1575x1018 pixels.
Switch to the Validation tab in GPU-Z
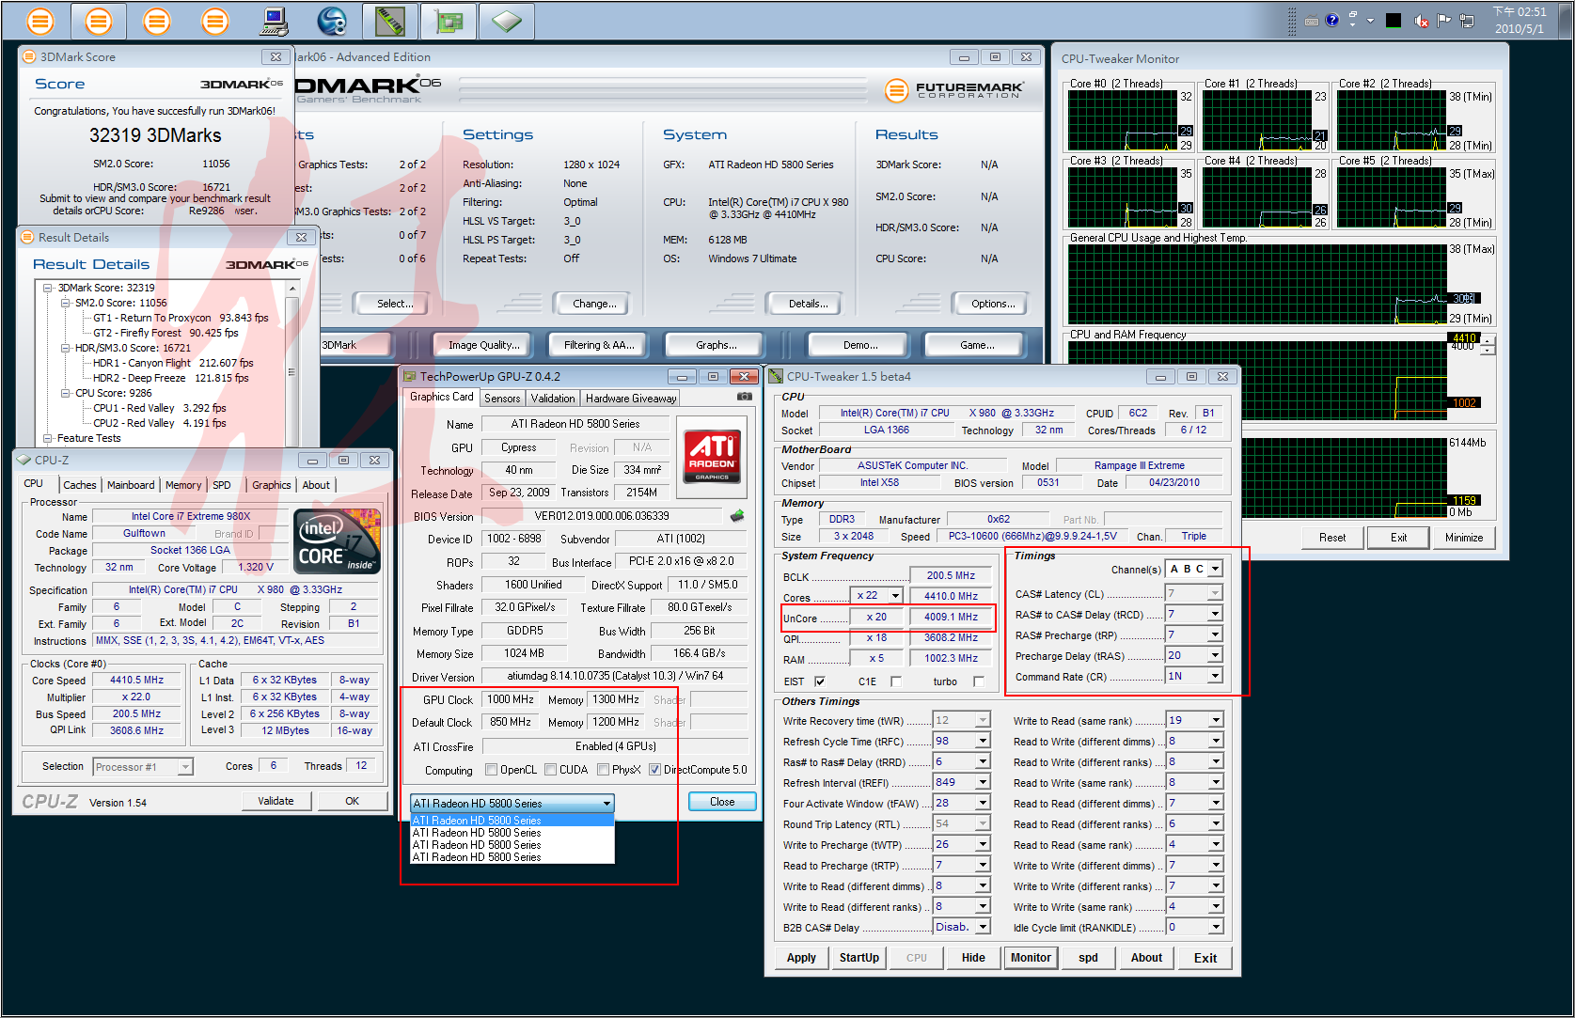pos(553,399)
